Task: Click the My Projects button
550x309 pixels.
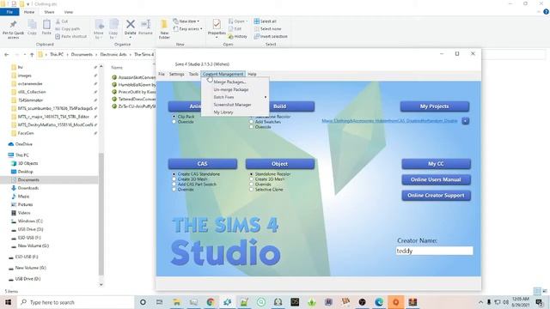Action: tap(434, 106)
